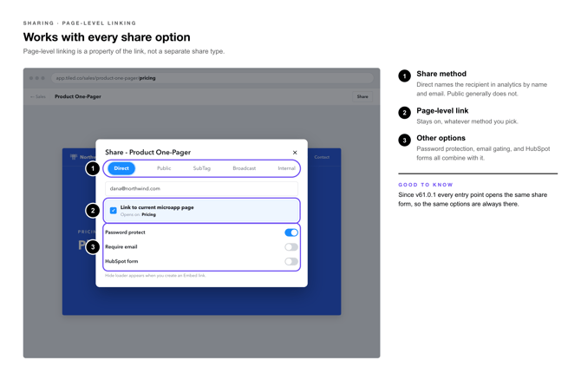
Task: Open the Contact link in the microapp
Action: coord(322,157)
